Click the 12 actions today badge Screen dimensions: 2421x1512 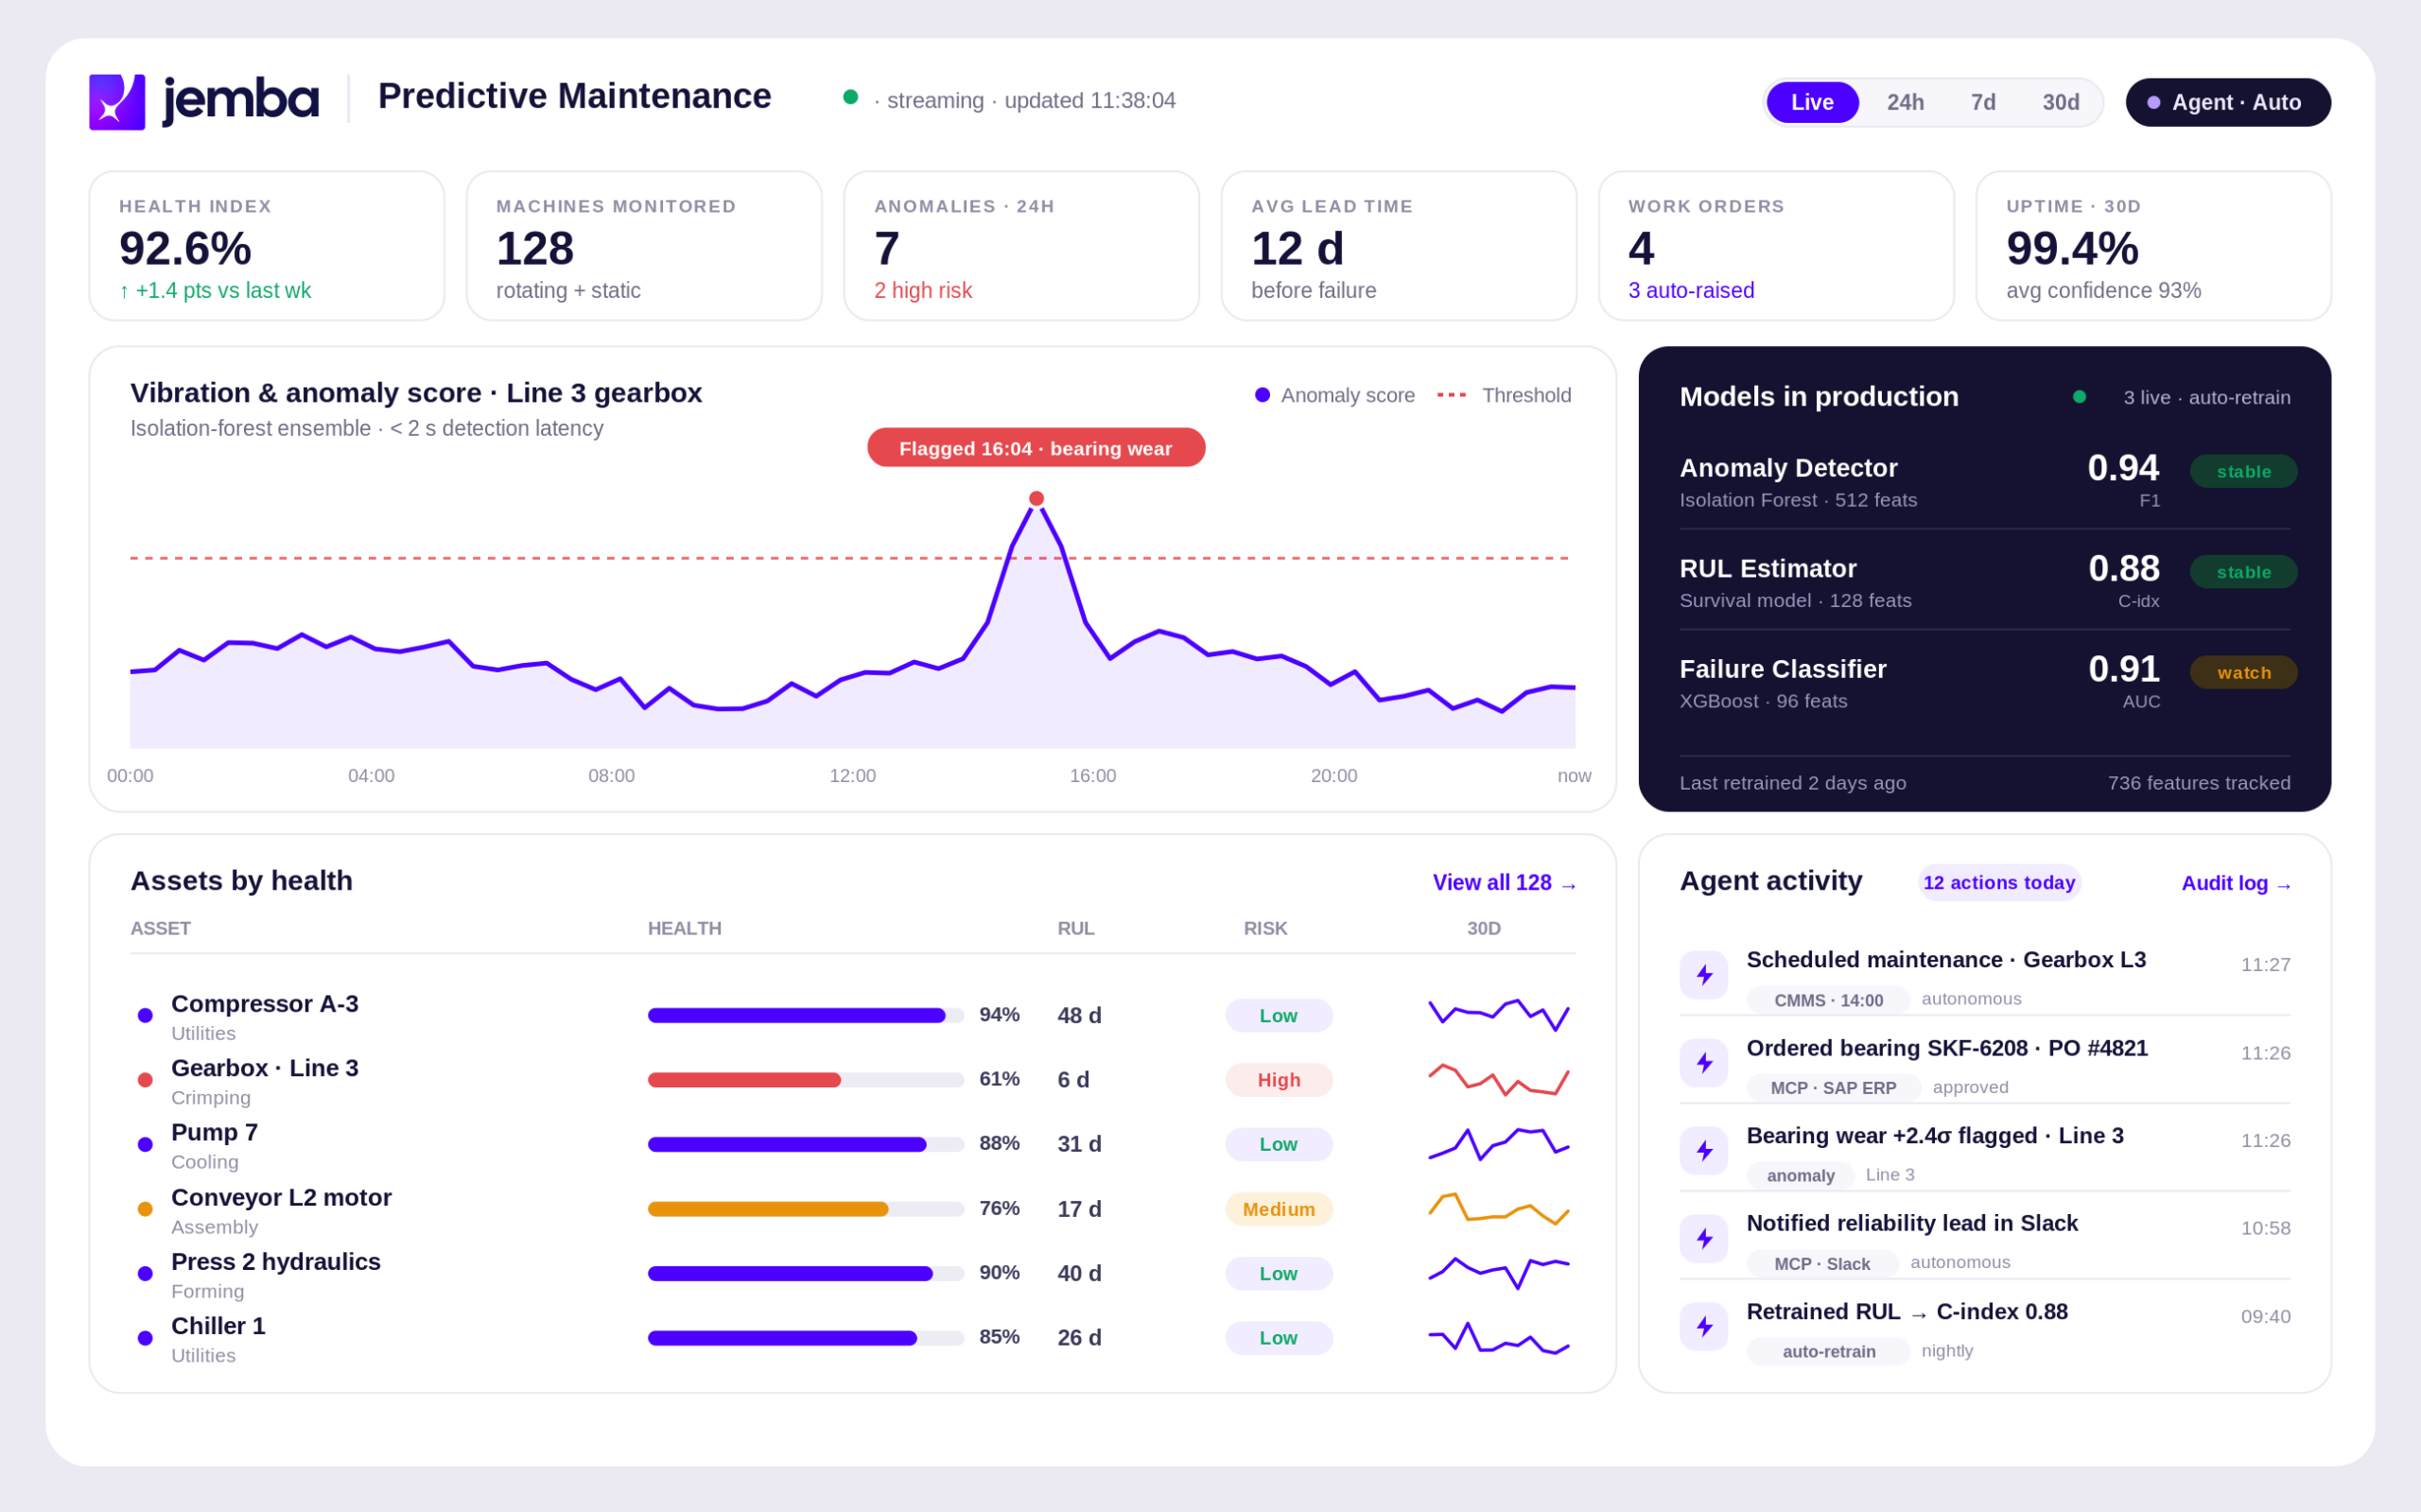pos(1999,883)
